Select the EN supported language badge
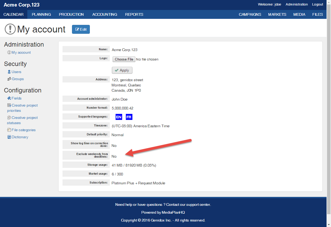331x227 pixels. coord(119,117)
